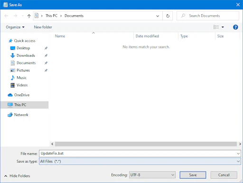Screen dimensions: 243x183
Task: Go back using the back arrow
Action: coord(6,16)
